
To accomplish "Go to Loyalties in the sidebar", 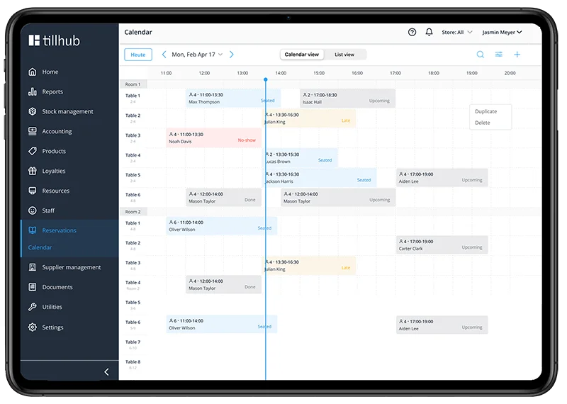I will tap(54, 171).
